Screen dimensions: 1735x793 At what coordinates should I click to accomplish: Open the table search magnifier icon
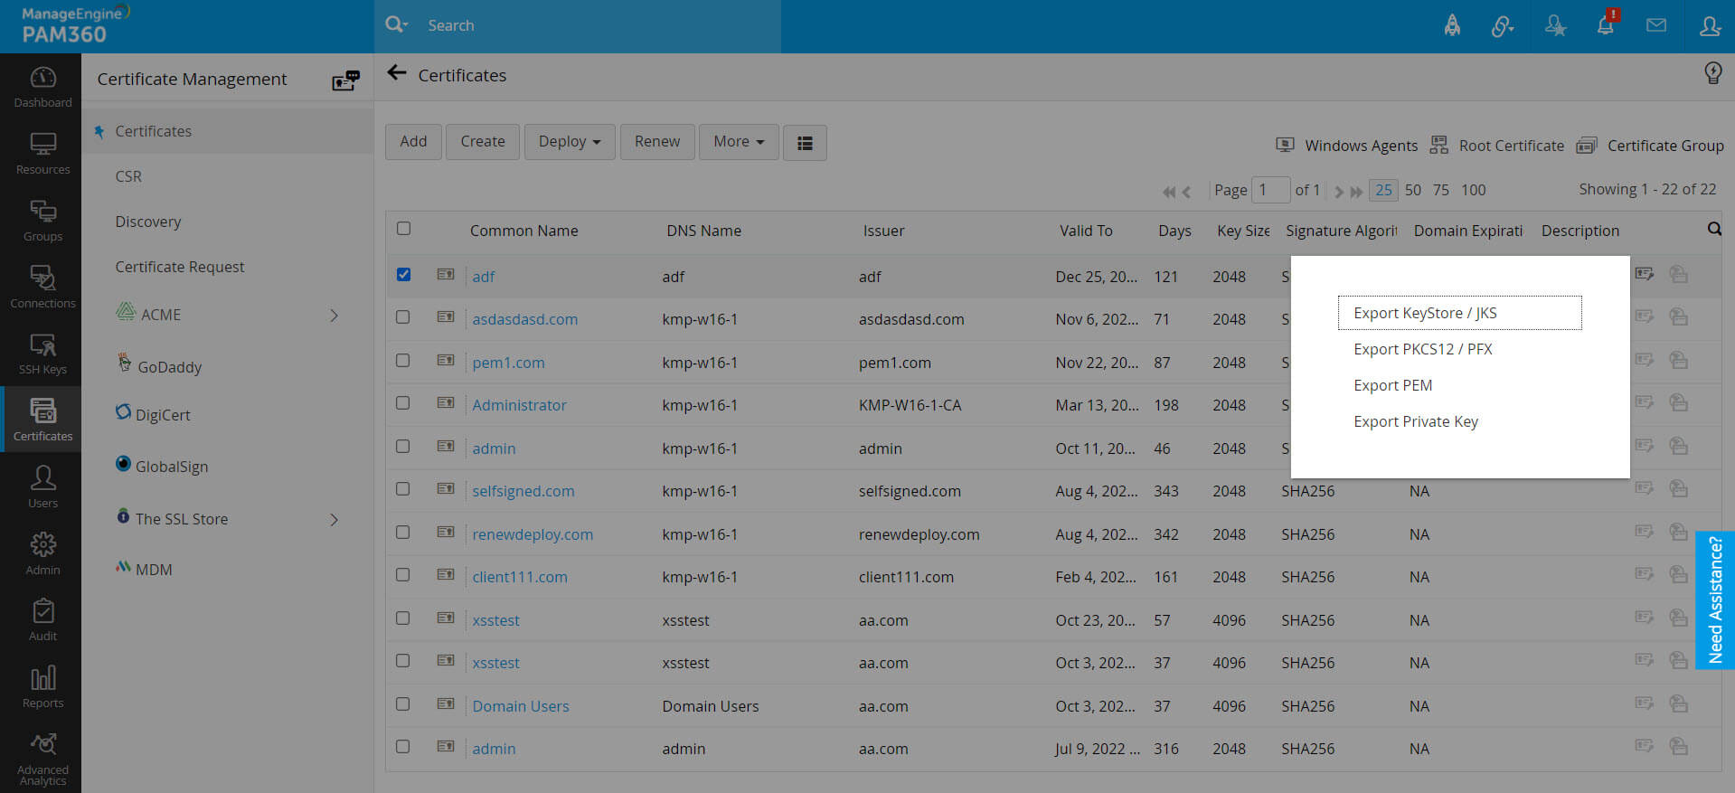(x=1714, y=229)
